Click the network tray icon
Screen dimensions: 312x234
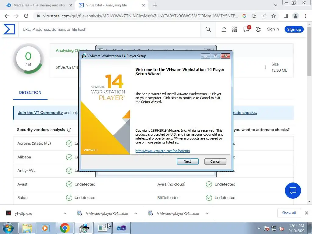[274, 228]
